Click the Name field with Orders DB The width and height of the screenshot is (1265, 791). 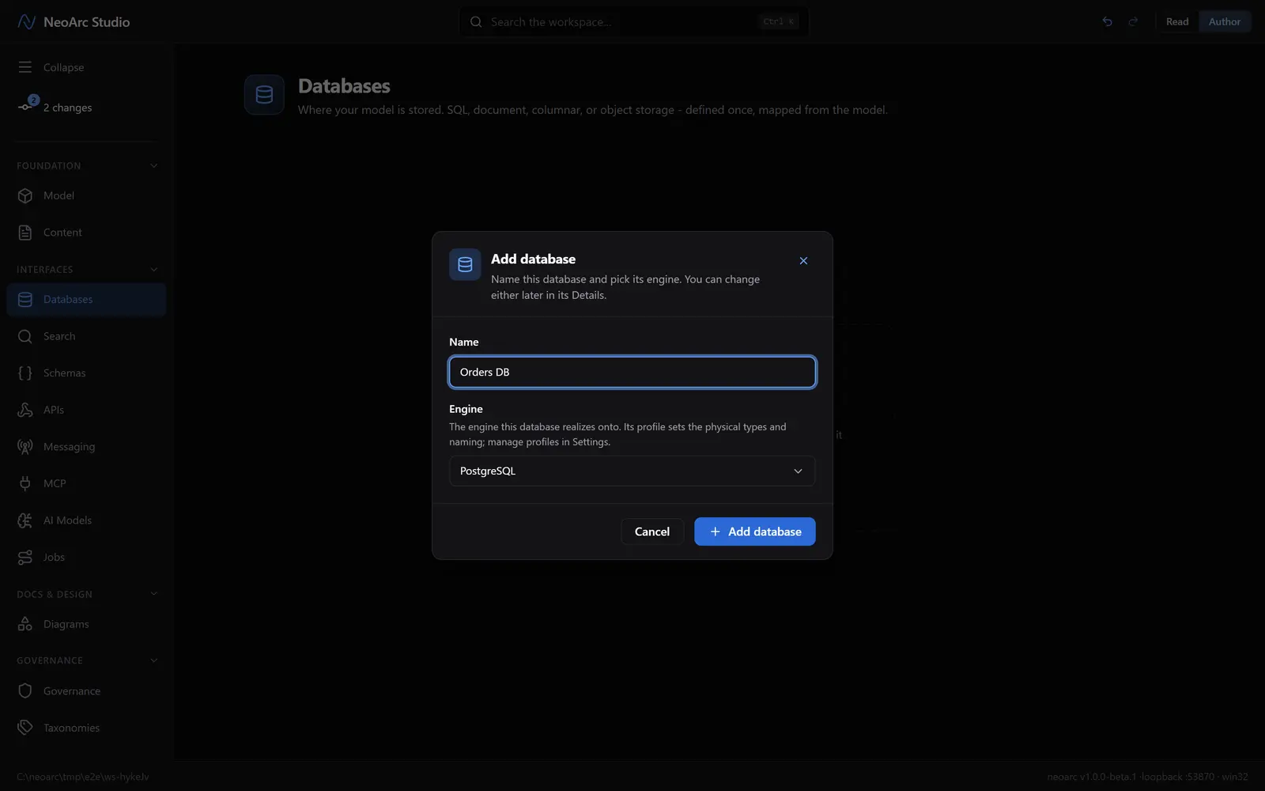[632, 372]
